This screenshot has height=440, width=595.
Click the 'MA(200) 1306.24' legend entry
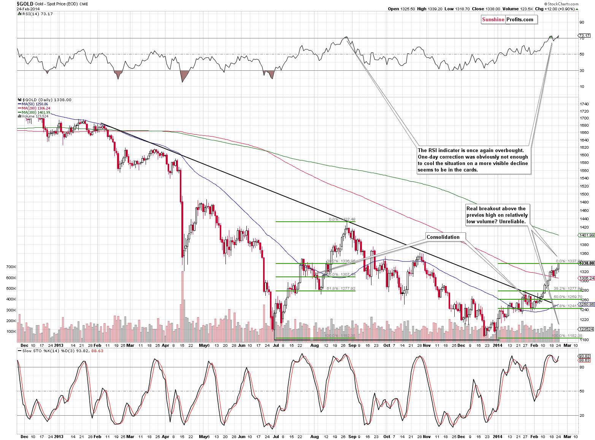click(x=36, y=108)
